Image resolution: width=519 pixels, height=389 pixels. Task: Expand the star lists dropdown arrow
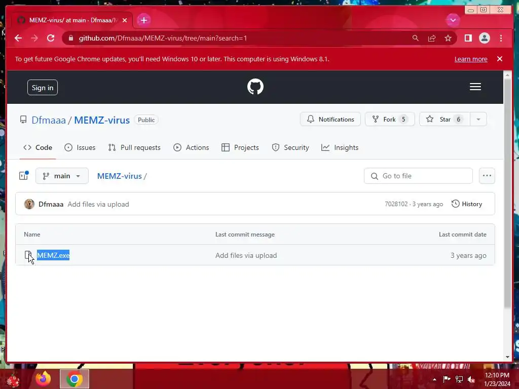click(478, 119)
